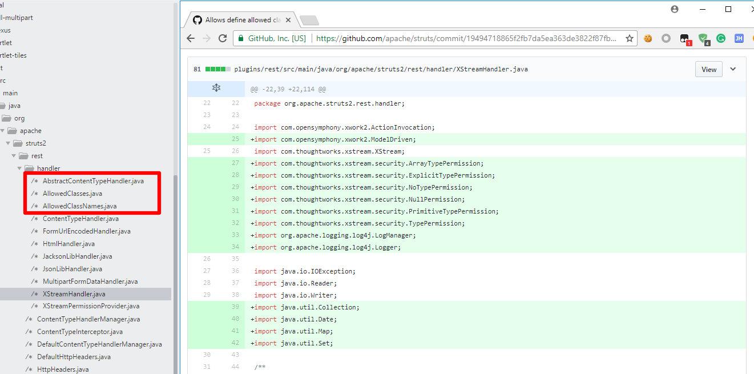The image size is (754, 374).
Task: Collapse the rest folder in the tree
Action: pos(14,156)
